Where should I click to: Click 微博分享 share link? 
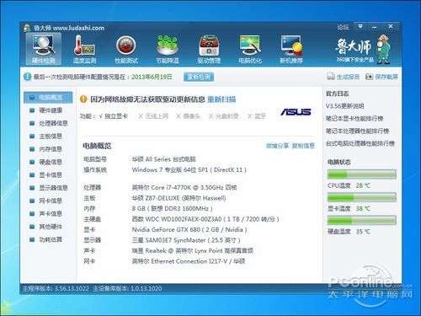[277, 146]
